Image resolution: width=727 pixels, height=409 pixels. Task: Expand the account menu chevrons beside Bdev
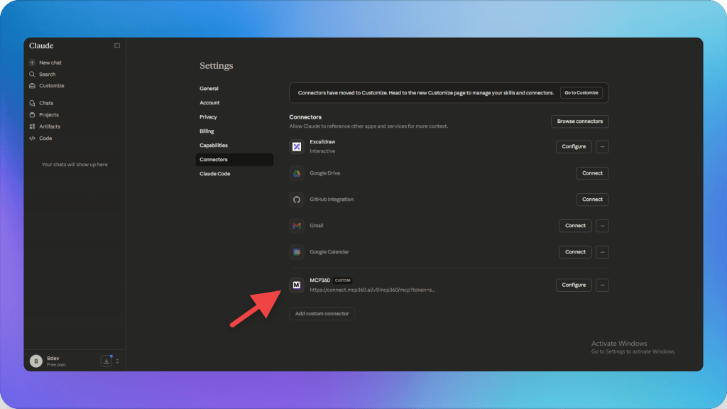[117, 361]
